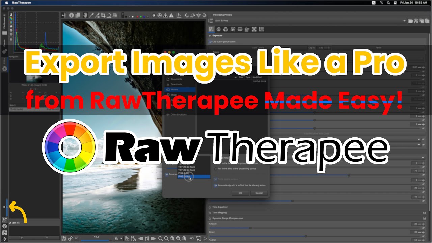Screen dimensions: 432x243
Task: Click OK in the Save dialog
Action: (x=240, y=193)
